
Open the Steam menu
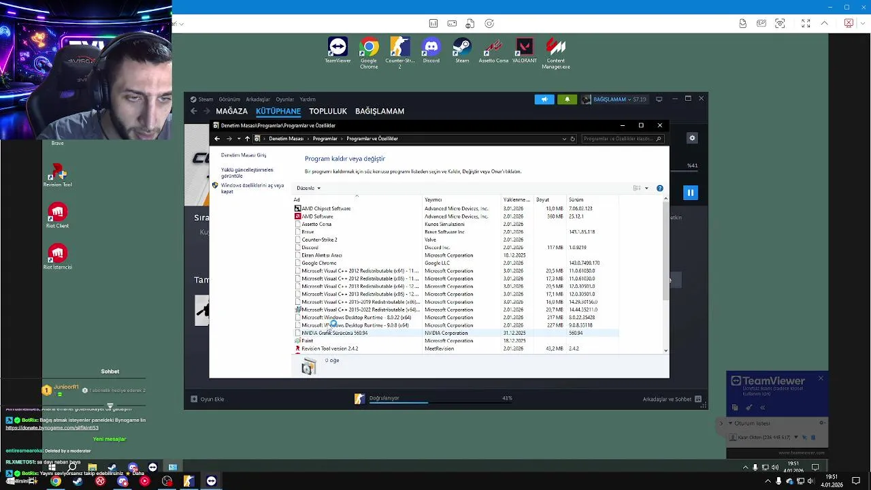pos(201,99)
